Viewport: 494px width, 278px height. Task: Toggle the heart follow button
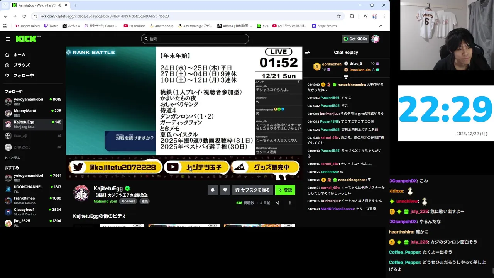click(225, 190)
